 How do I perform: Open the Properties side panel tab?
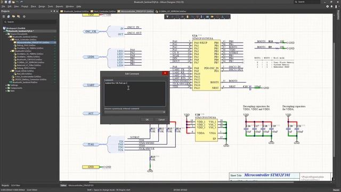tap(338, 14)
